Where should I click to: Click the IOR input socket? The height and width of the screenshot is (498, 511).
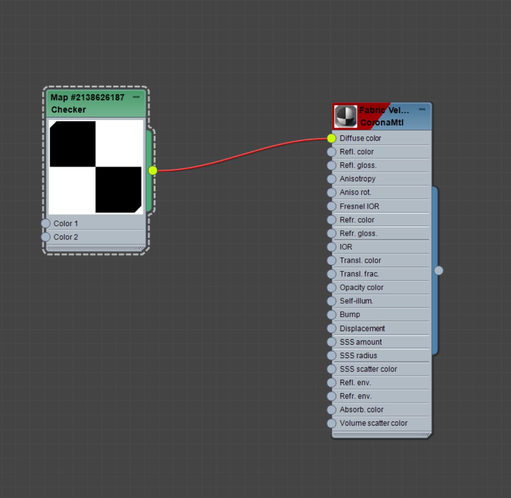point(332,247)
